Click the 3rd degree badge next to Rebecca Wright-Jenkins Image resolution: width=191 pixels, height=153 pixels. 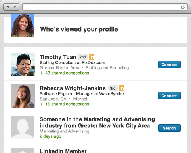(113, 88)
